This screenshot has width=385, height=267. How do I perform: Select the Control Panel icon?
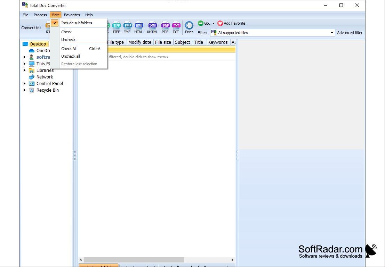click(x=31, y=84)
